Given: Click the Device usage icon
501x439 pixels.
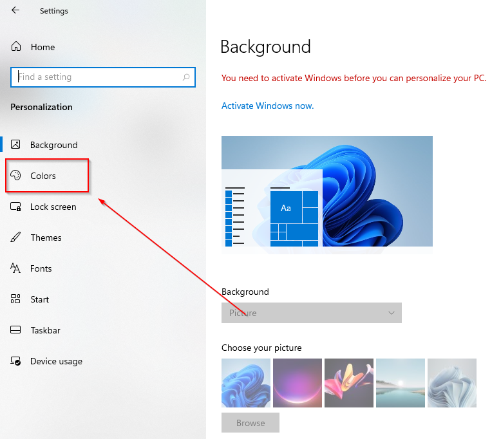Looking at the screenshot, I should coord(17,361).
